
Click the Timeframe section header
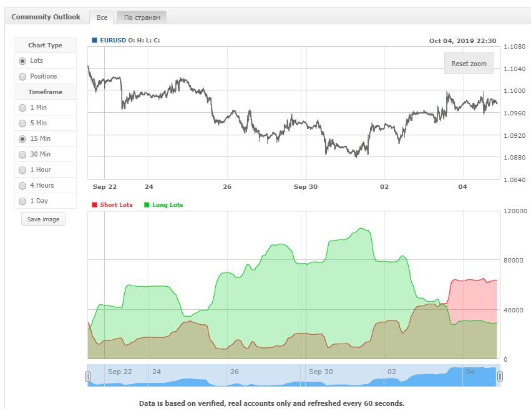[45, 92]
